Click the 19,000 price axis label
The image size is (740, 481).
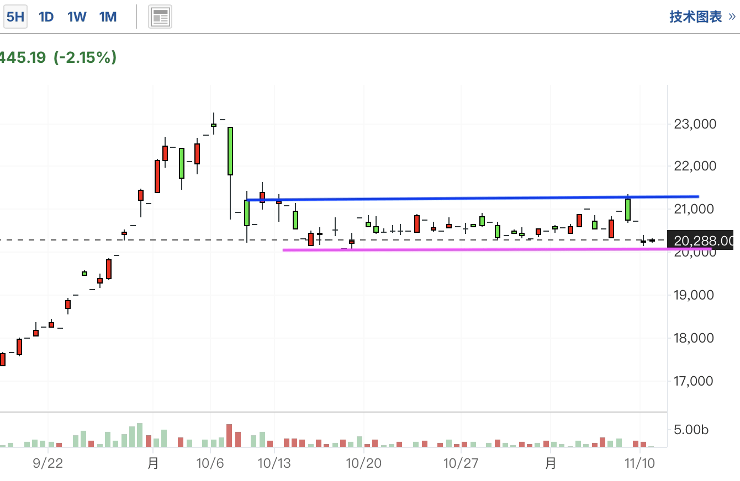coord(695,295)
